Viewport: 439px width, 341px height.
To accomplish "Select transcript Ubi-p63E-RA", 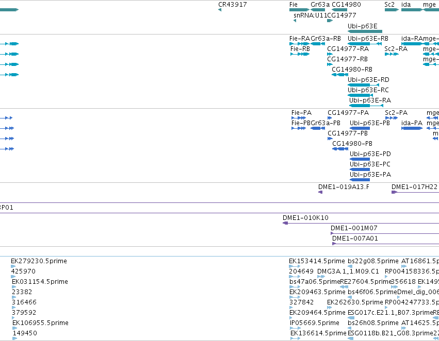I will tap(370, 100).
